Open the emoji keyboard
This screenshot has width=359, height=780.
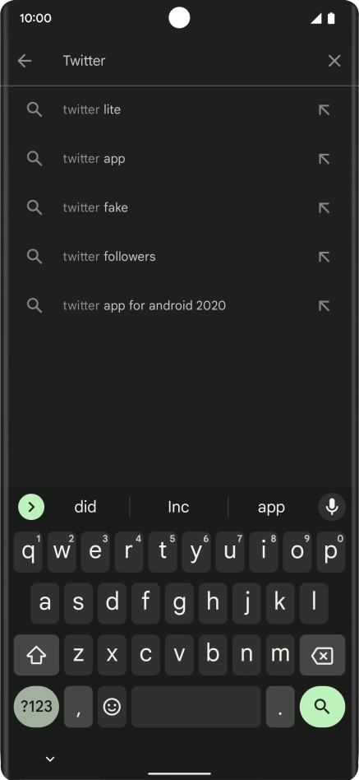pyautogui.click(x=112, y=707)
